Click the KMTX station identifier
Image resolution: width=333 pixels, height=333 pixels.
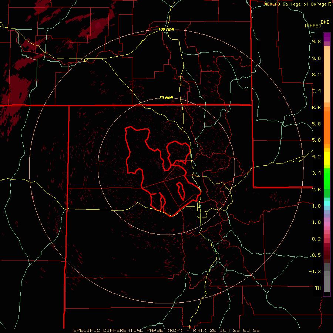tap(200, 330)
